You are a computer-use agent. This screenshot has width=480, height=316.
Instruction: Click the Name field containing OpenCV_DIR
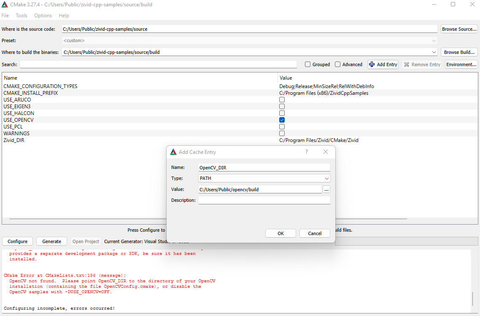[264, 167]
